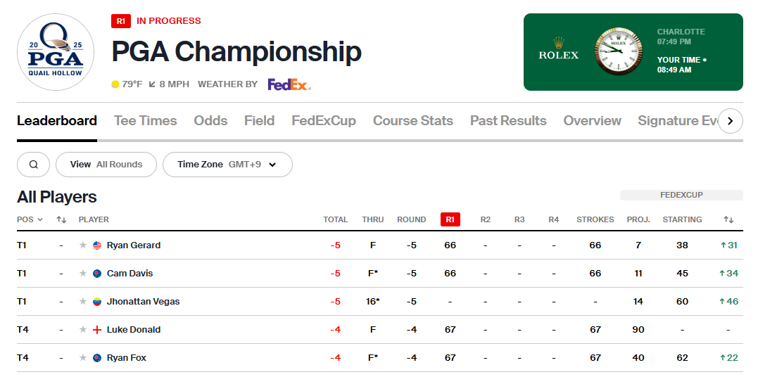
Task: Click Jhonattan Vegas player name
Action: pos(143,302)
